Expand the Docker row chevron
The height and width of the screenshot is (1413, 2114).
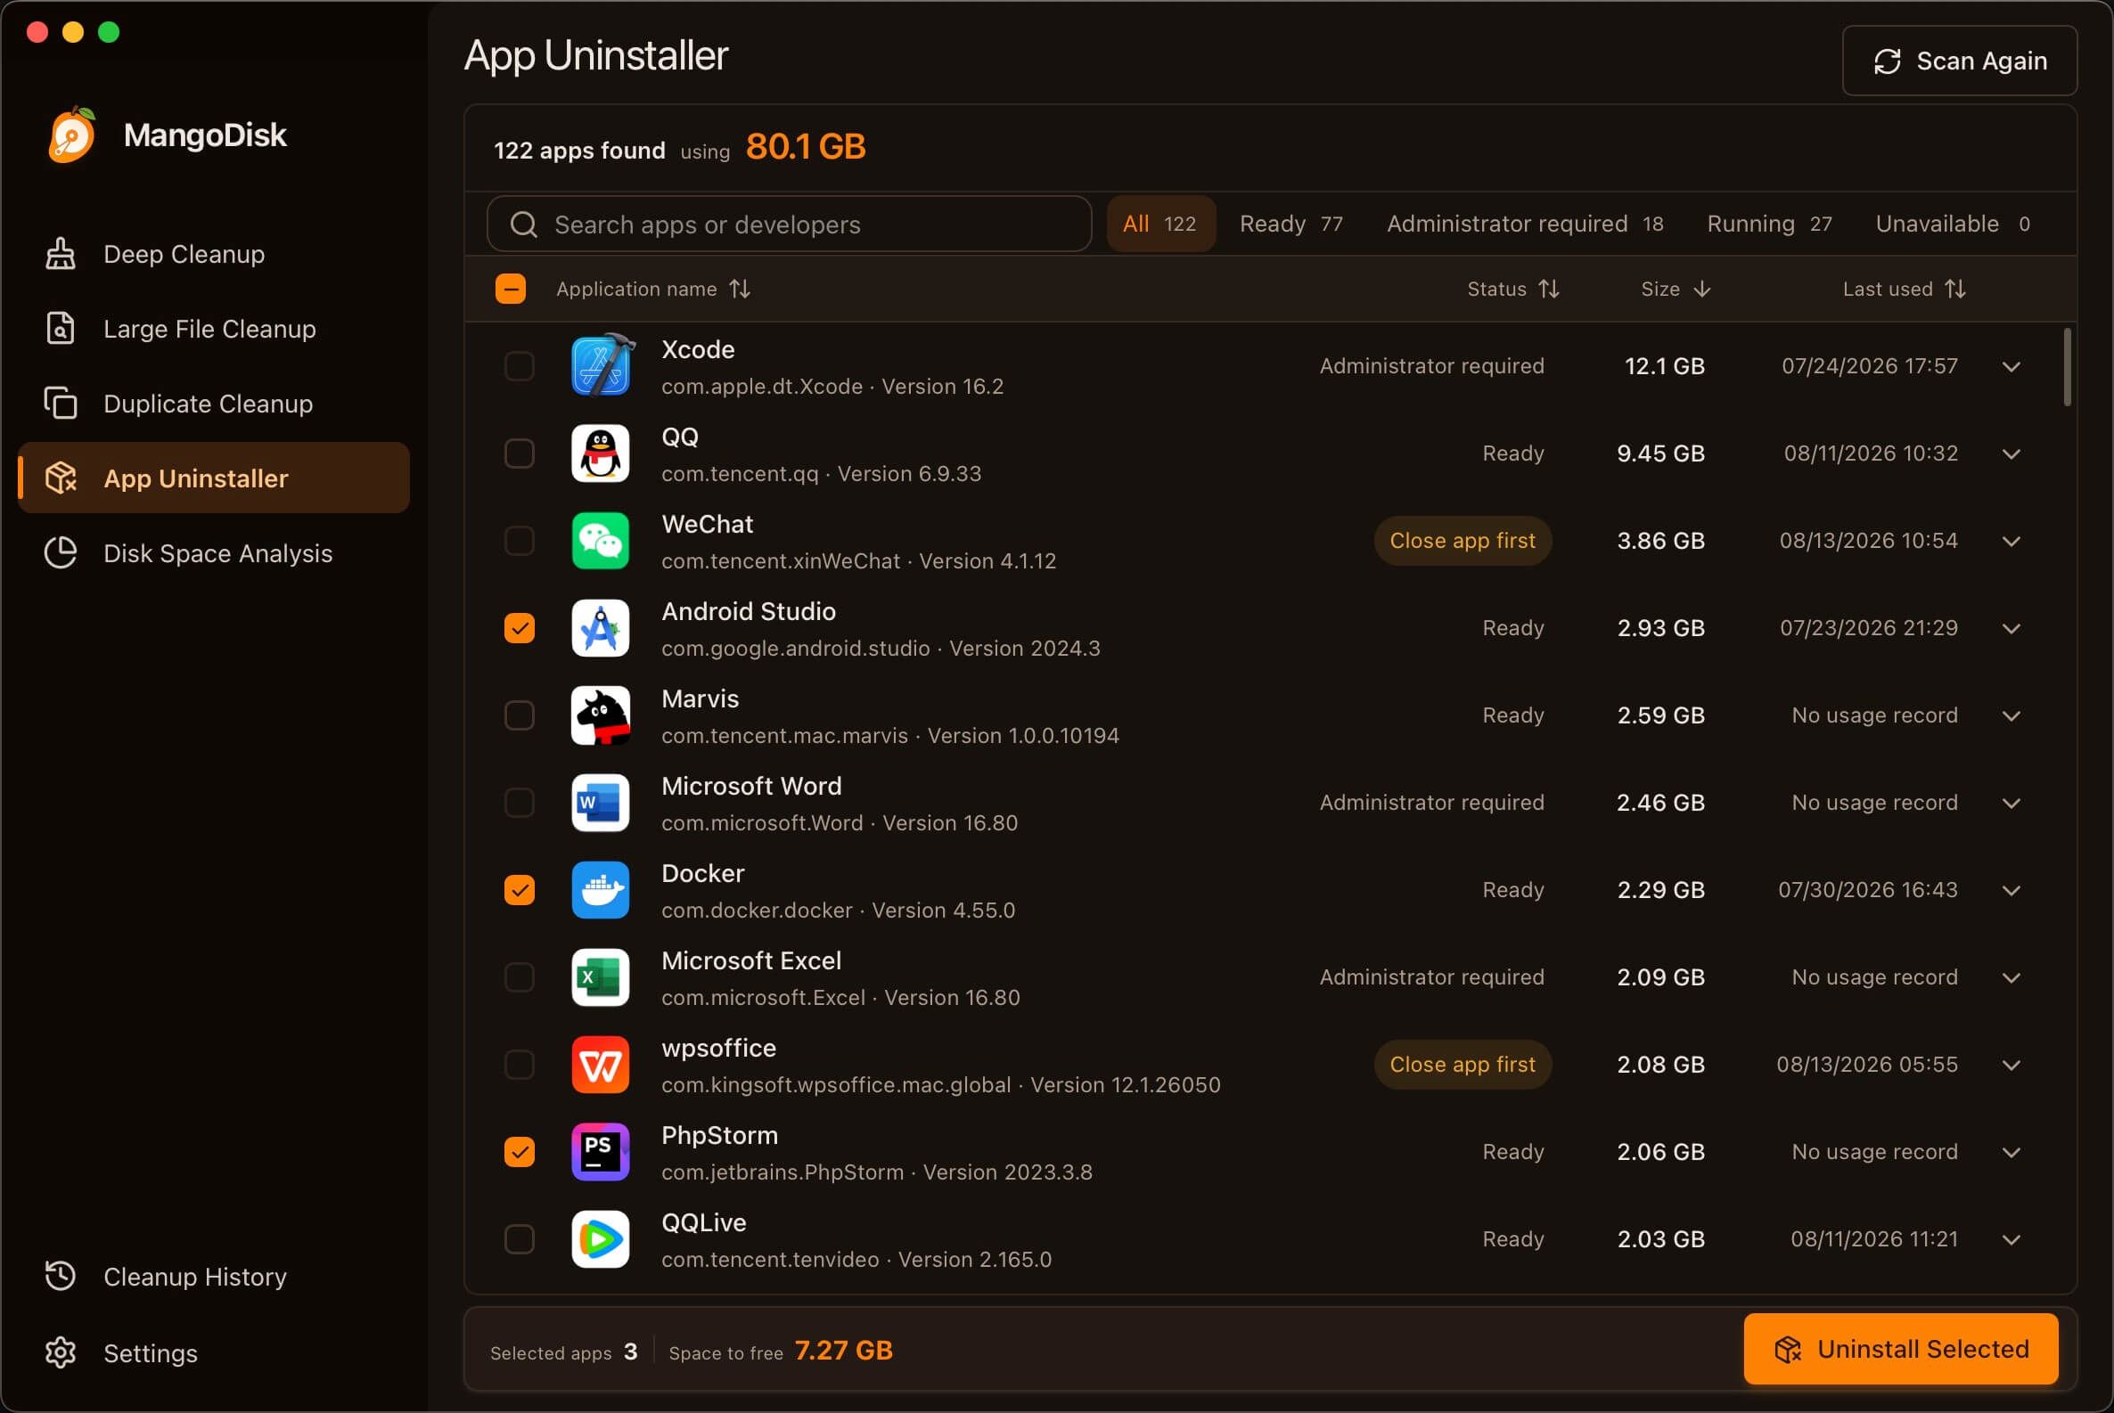click(2012, 891)
